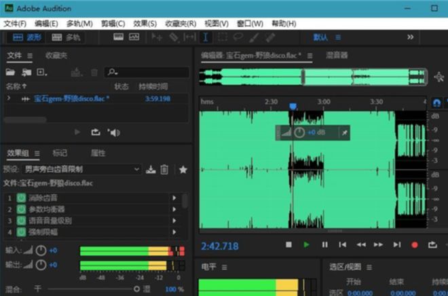Toggle auto-play speaker icon in Files panel
The image size is (448, 296).
(x=114, y=132)
